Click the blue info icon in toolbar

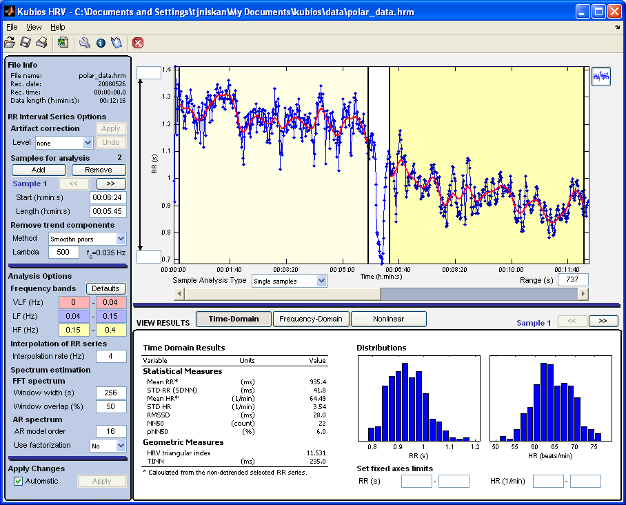point(101,43)
